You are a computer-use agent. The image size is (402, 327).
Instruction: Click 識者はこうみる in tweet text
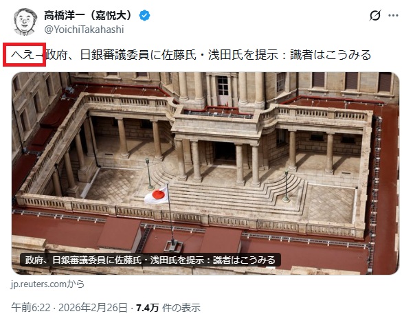(331, 54)
